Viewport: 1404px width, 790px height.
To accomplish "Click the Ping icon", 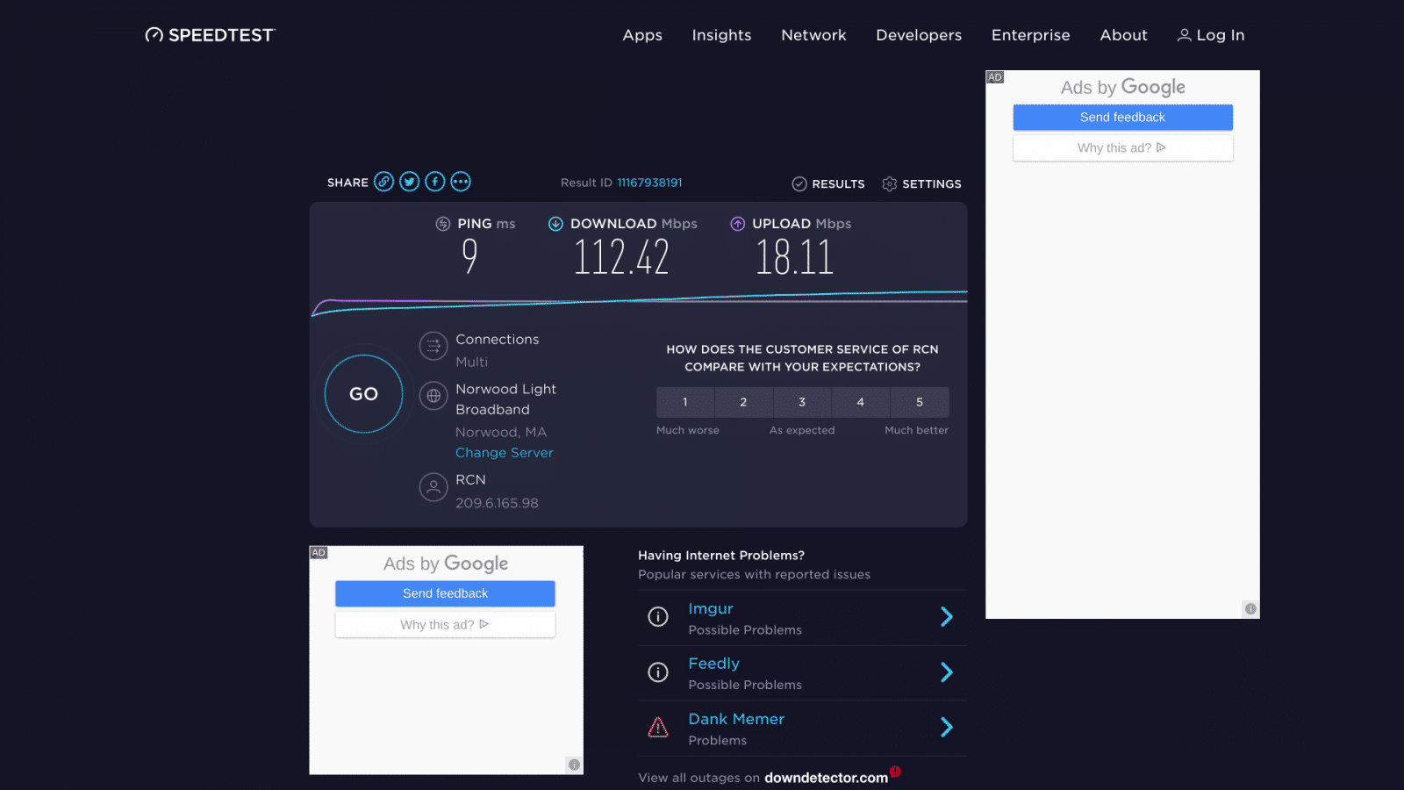I will (x=443, y=224).
